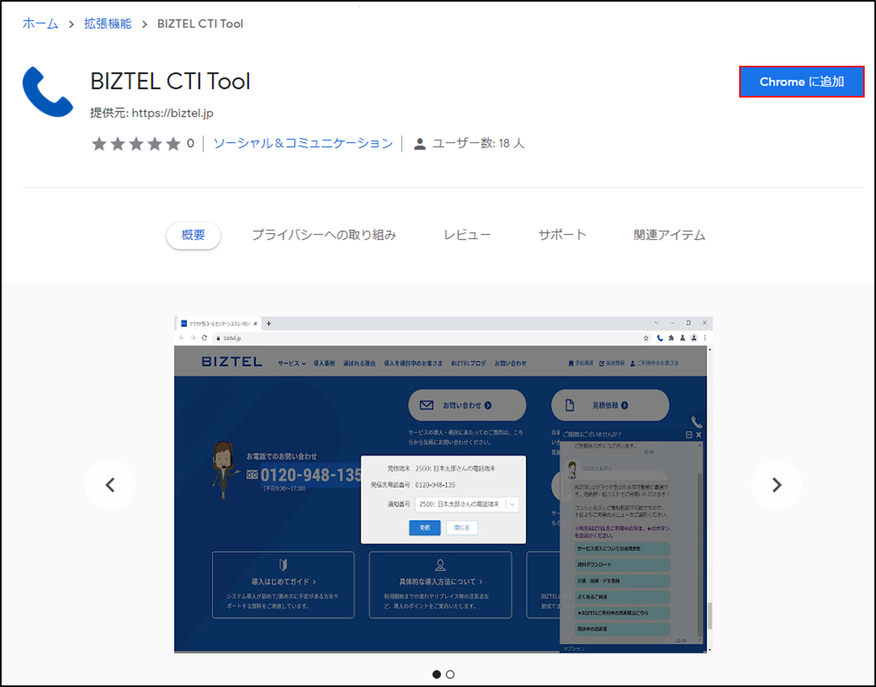Image resolution: width=876 pixels, height=687 pixels.
Task: Click the rating count 0
Action: [x=190, y=143]
